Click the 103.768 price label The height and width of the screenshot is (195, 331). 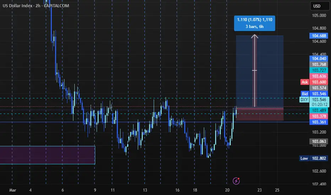coord(319,65)
